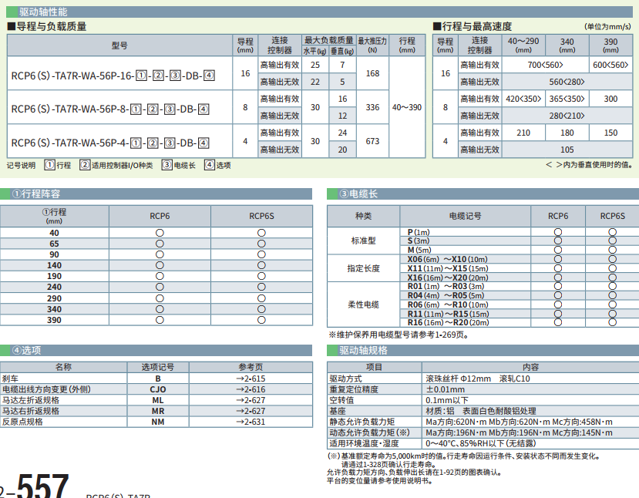Viewport: 639px width, 498px height.
Task: Click the 驱动方式 spec item
Action: pos(345,379)
